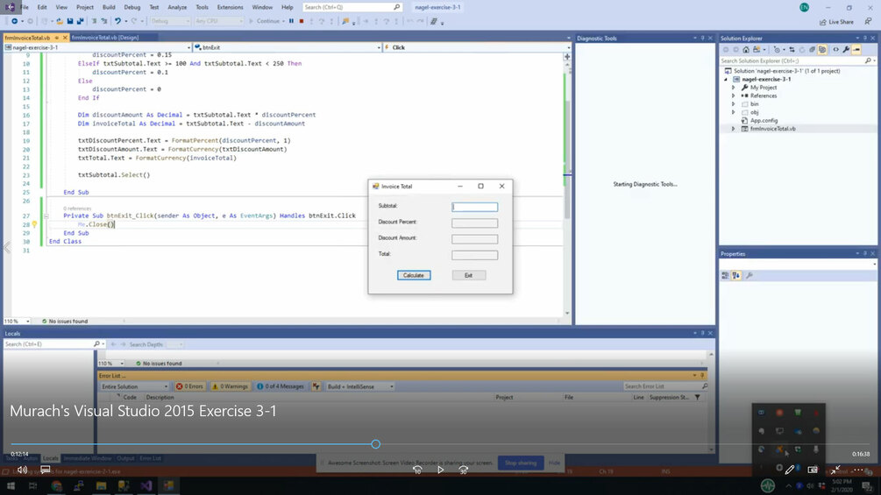This screenshot has height=495, width=881.
Task: Open the Analyze menu
Action: click(x=177, y=7)
